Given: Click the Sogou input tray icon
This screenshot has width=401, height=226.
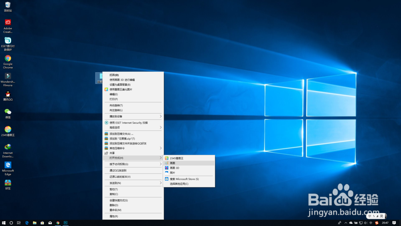Looking at the screenshot, I should pyautogui.click(x=377, y=223).
